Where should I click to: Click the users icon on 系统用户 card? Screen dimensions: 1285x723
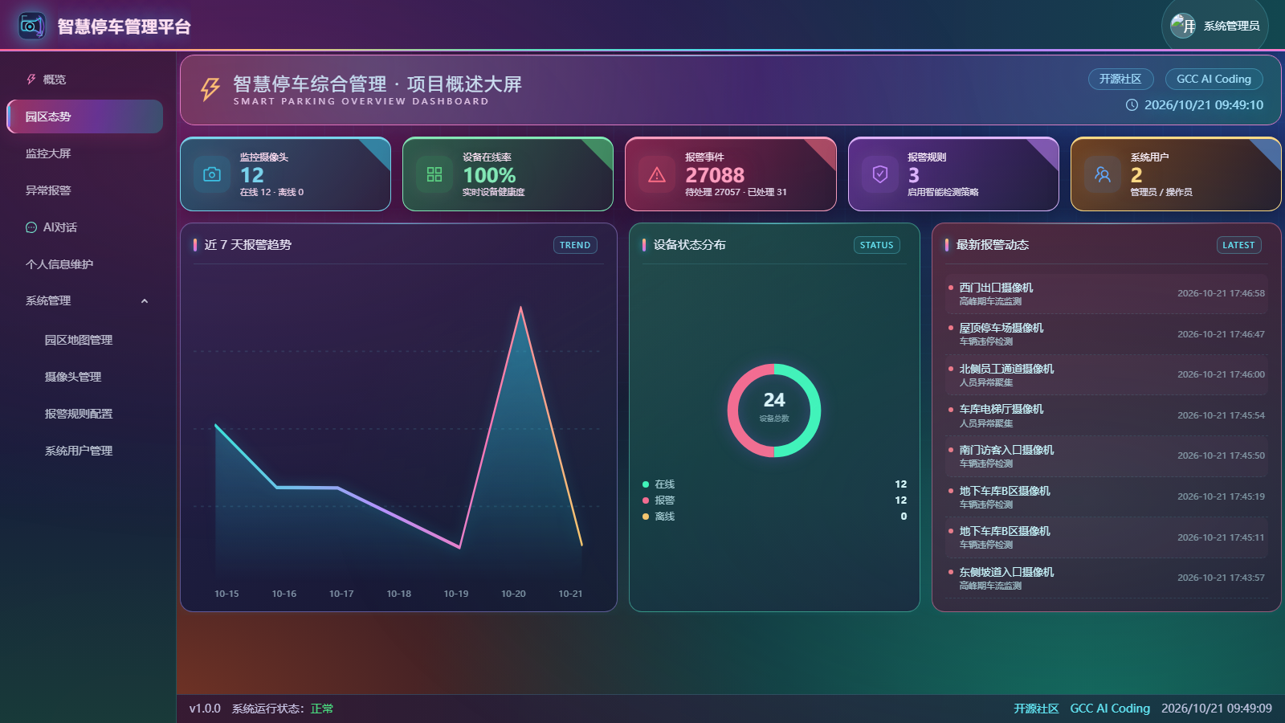pyautogui.click(x=1103, y=174)
